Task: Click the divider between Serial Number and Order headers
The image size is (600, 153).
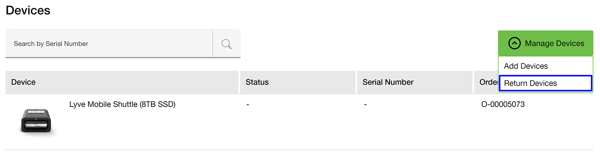Action: coord(473,82)
